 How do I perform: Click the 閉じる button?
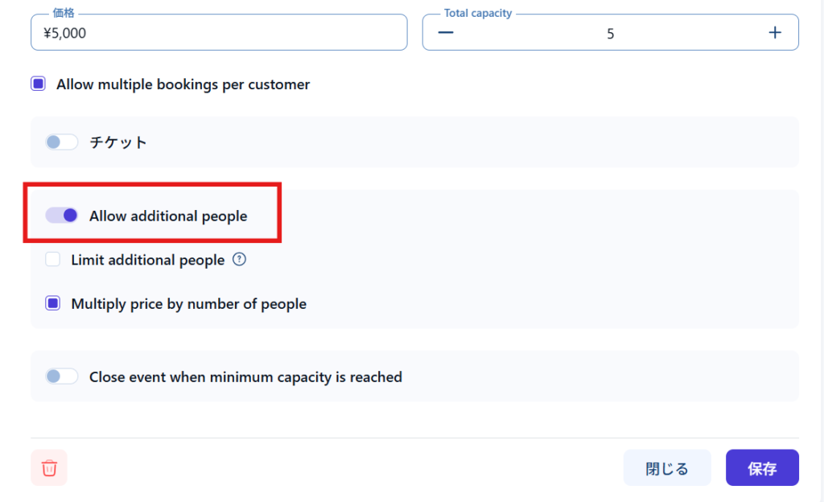667,468
